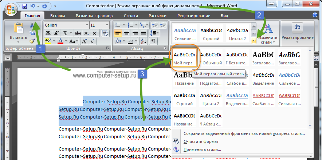Click the line spacing icon
The height and width of the screenshot is (160, 322).
tap(153, 33)
